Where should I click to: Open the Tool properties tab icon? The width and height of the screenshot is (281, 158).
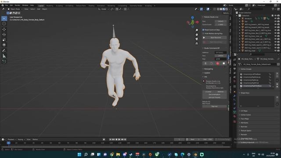tap(234, 60)
